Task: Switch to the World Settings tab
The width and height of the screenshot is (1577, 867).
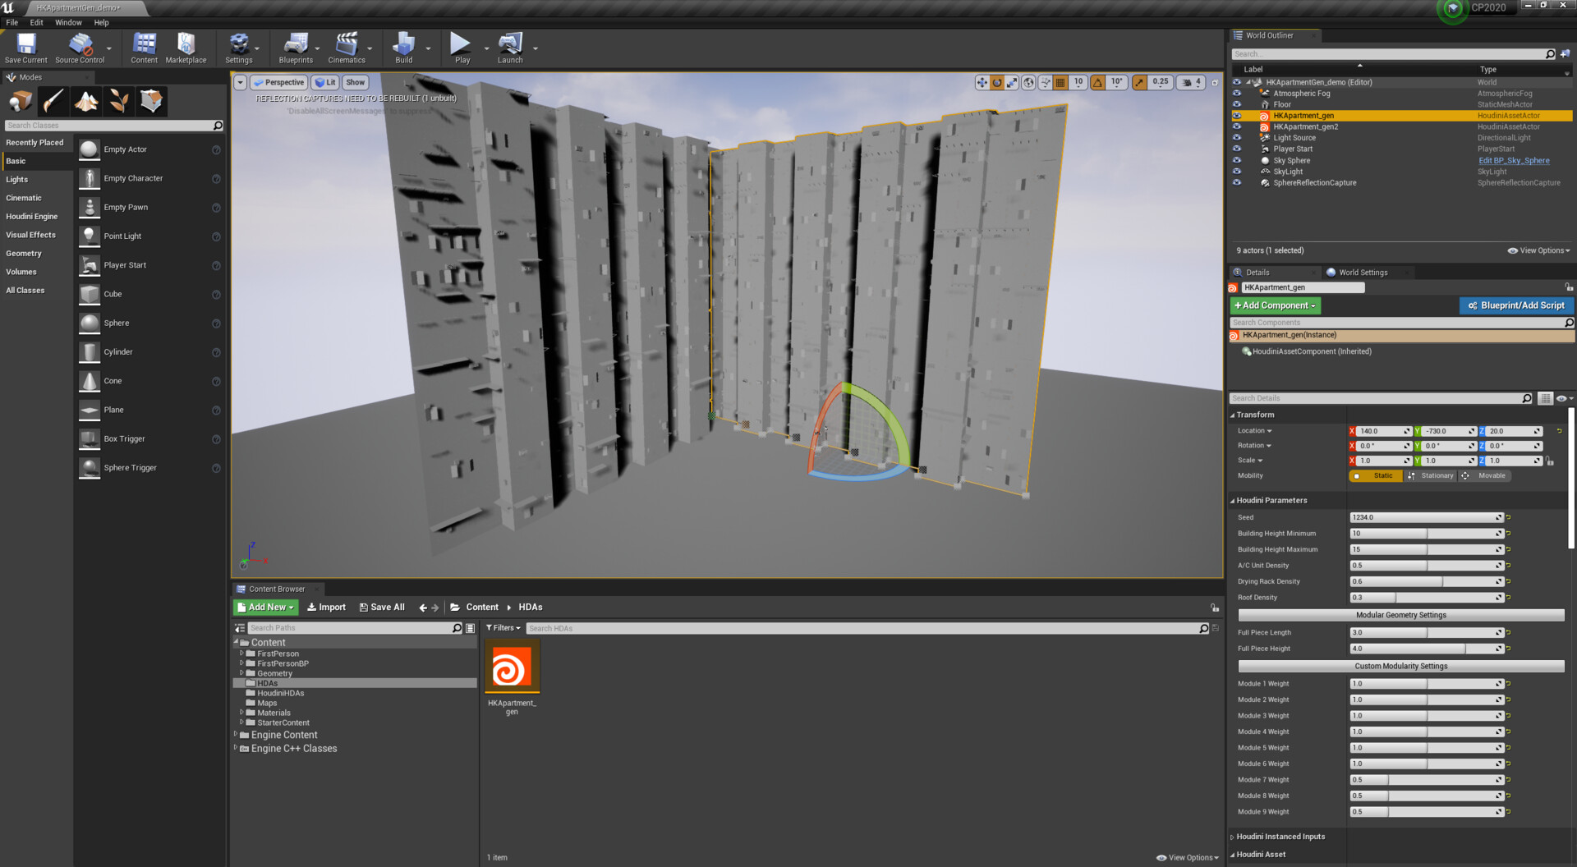Action: tap(1363, 272)
